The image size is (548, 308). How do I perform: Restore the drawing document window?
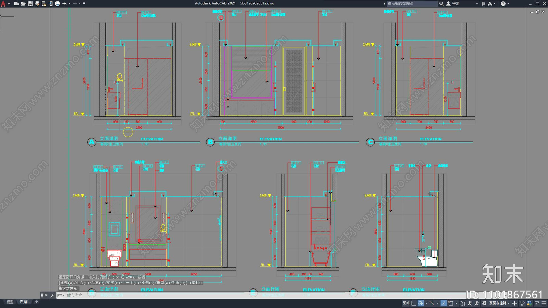pos(538,12)
